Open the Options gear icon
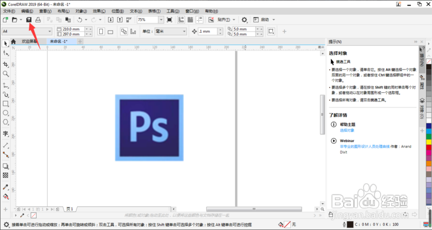The width and height of the screenshot is (432, 230). (244, 19)
